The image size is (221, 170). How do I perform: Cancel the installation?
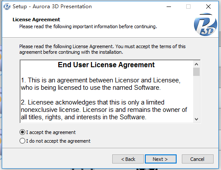pos(198,159)
